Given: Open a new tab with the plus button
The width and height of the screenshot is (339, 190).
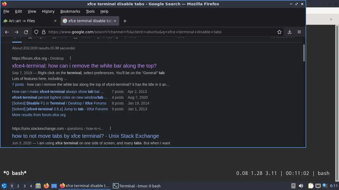Looking at the screenshot, I should pos(125,21).
